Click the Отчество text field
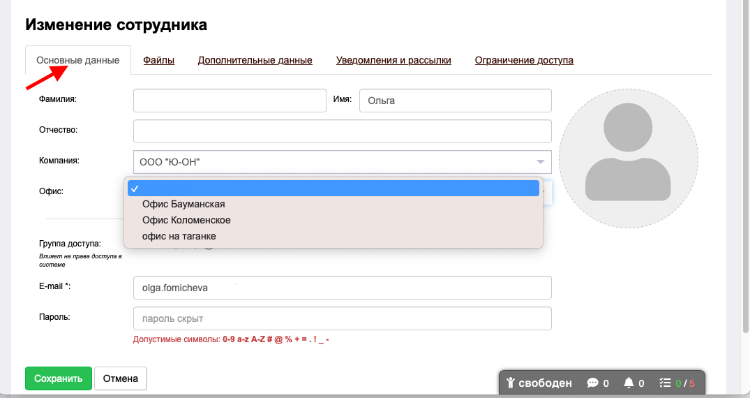This screenshot has width=750, height=398. point(343,131)
